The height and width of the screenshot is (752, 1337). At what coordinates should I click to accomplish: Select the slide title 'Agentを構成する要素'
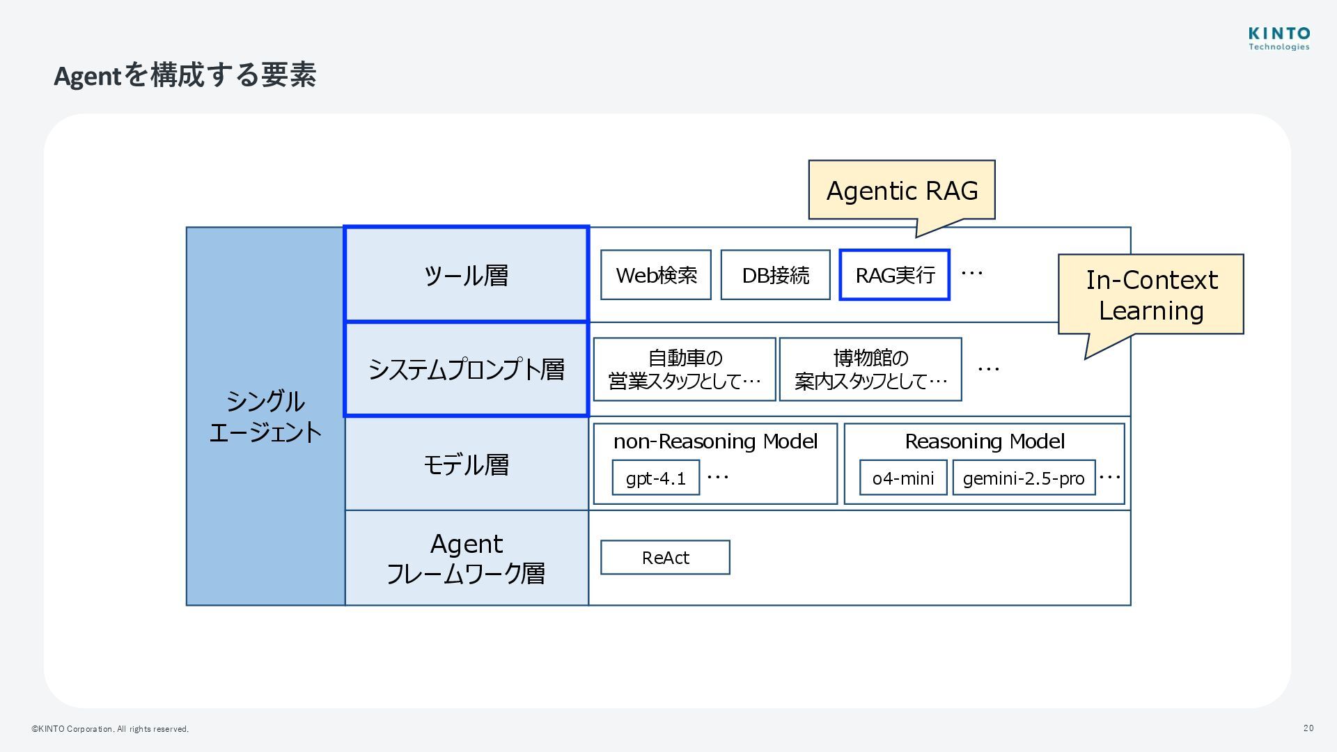click(x=185, y=75)
